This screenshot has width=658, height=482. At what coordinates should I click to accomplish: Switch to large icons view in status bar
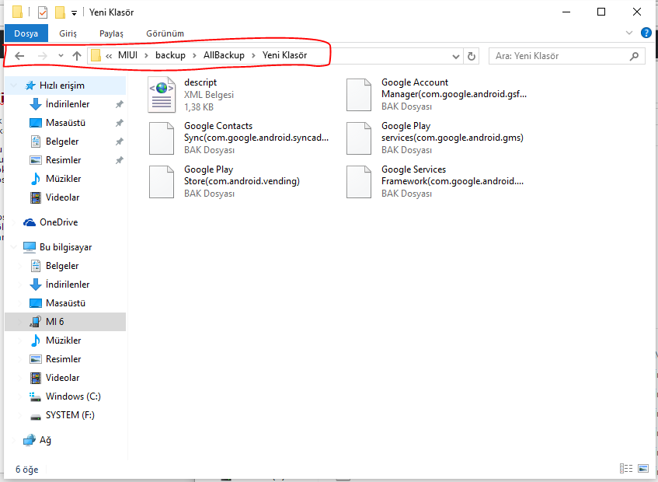[x=643, y=468]
